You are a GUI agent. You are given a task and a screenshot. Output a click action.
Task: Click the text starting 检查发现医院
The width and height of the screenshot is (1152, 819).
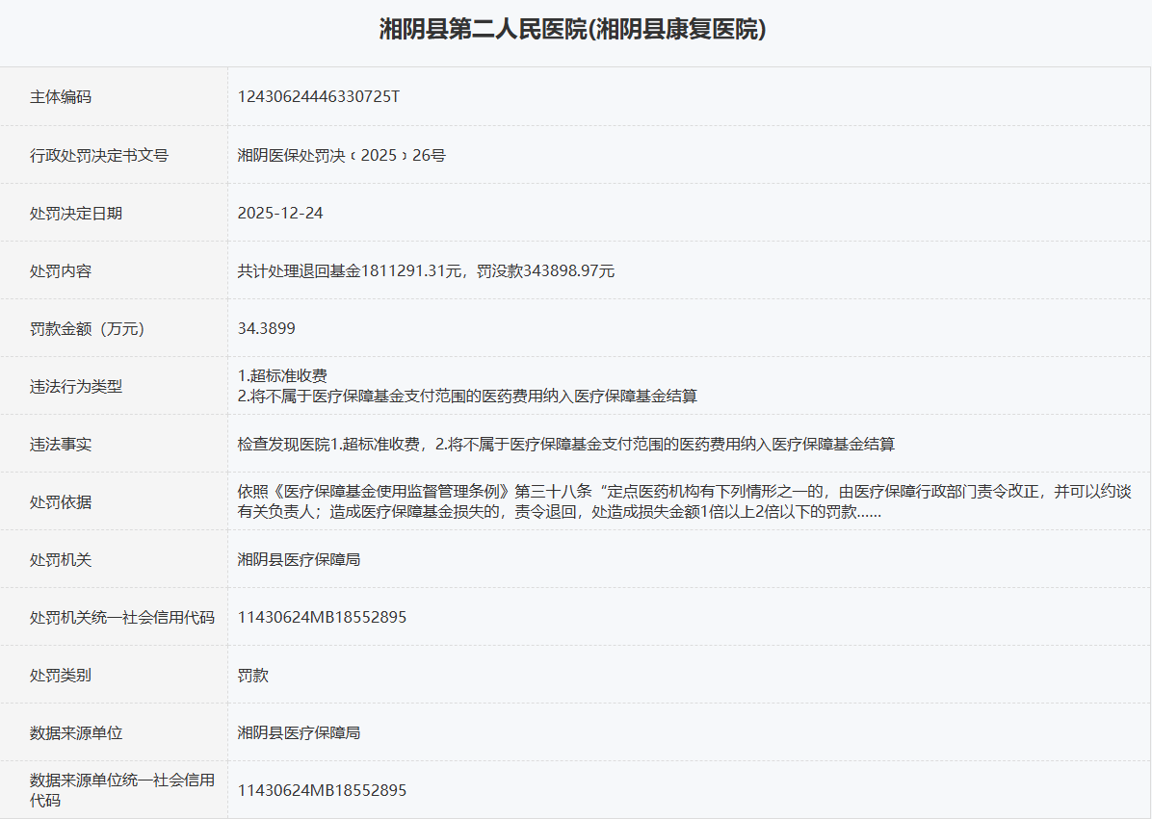coord(566,444)
